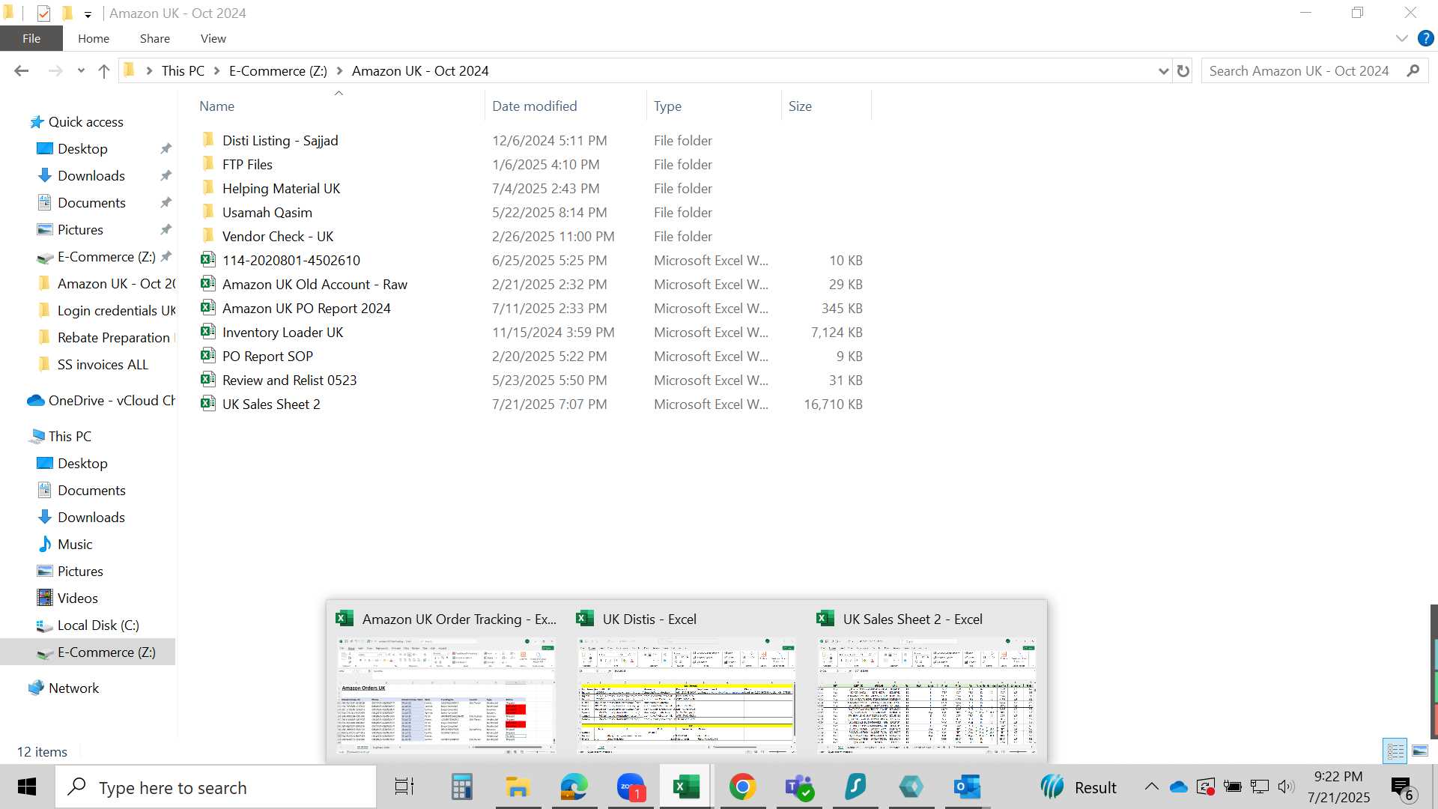Sort files by Date modified column
Viewport: 1438px width, 809px height.
(x=565, y=106)
